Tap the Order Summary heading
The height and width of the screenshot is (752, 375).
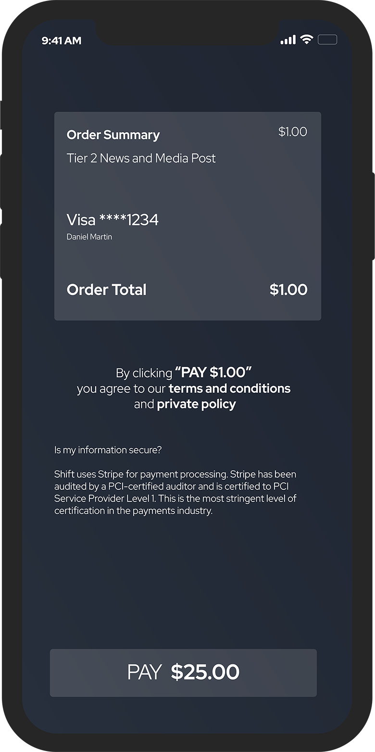(x=113, y=135)
